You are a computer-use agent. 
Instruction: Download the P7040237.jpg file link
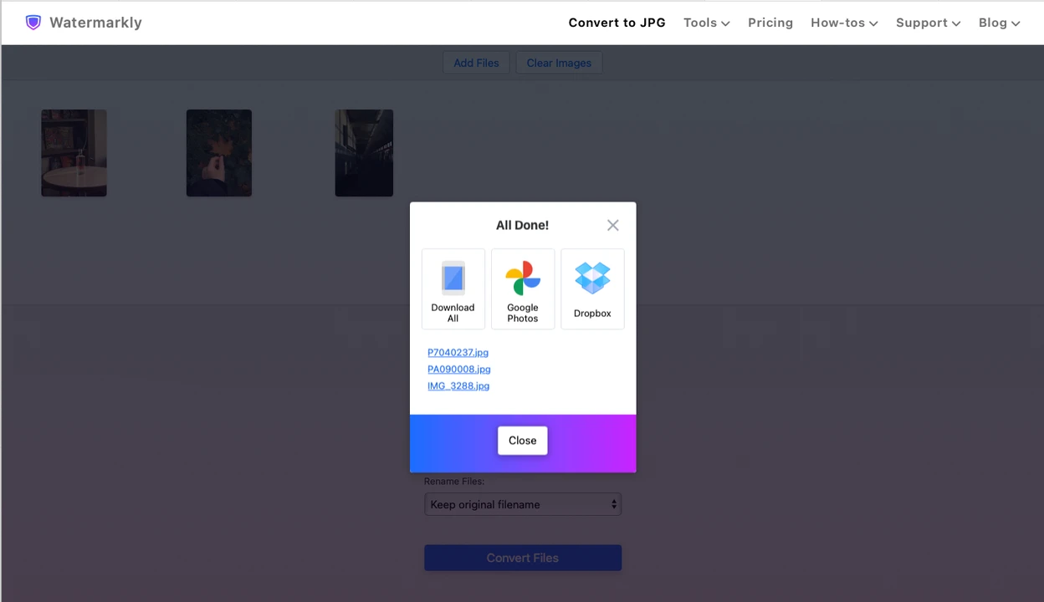(x=458, y=352)
